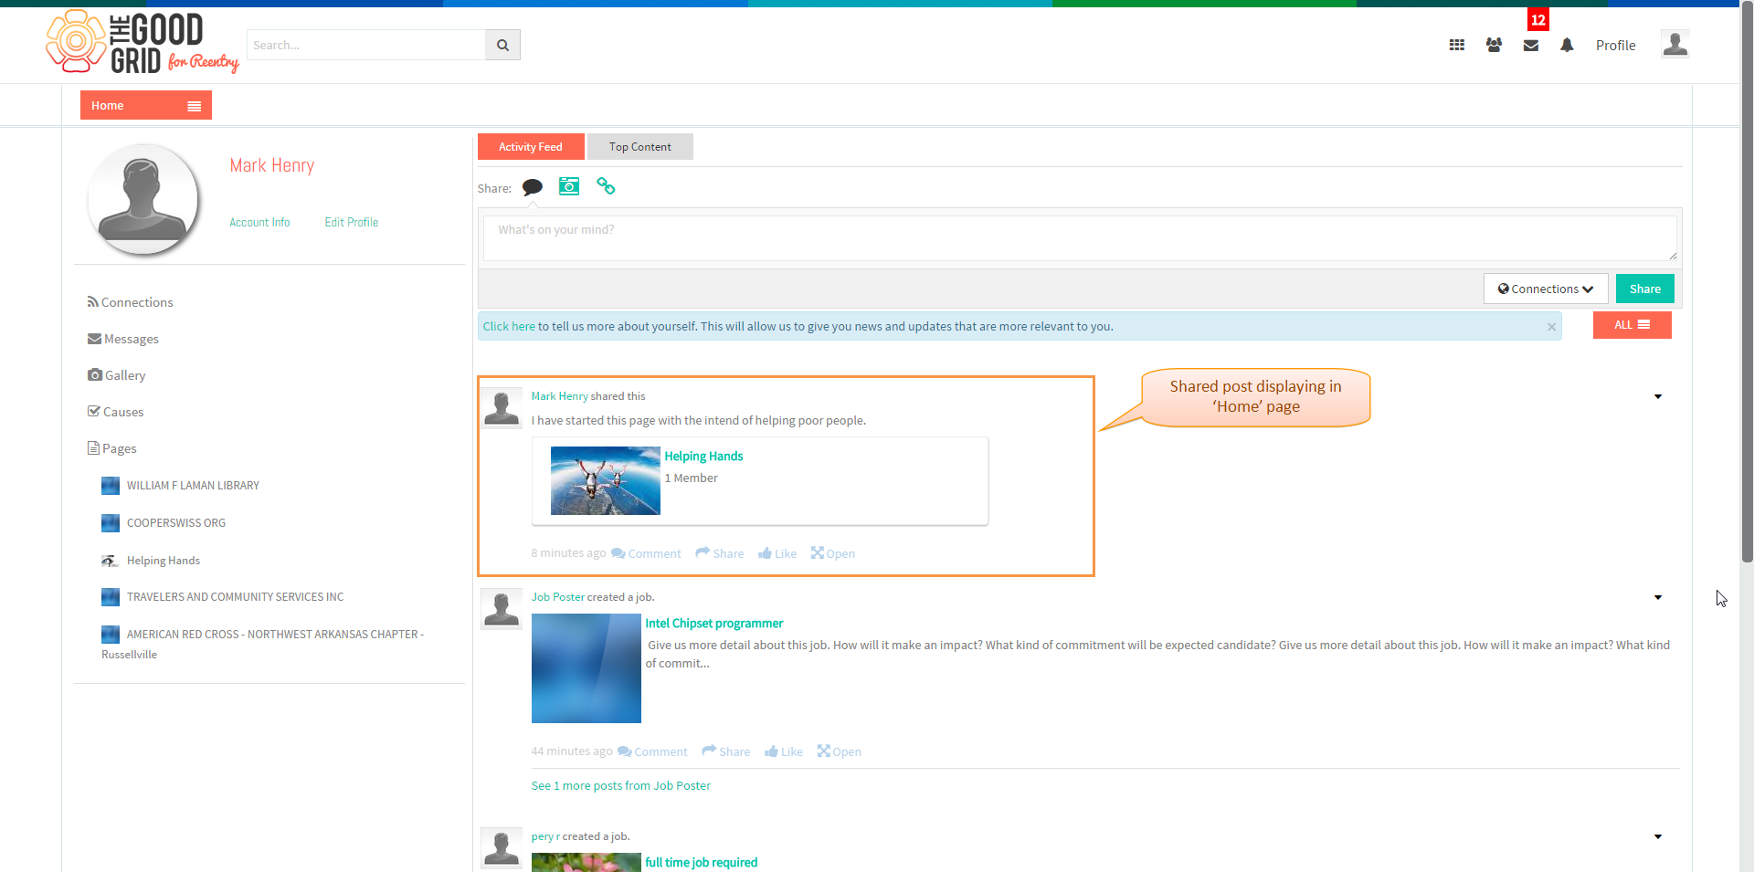Viewport: 1754px width, 872px height.
Task: Open Messages in the sidebar
Action: [123, 339]
